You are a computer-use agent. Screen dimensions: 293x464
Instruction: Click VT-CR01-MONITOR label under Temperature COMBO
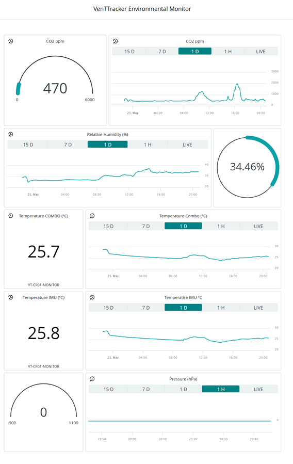point(43,285)
